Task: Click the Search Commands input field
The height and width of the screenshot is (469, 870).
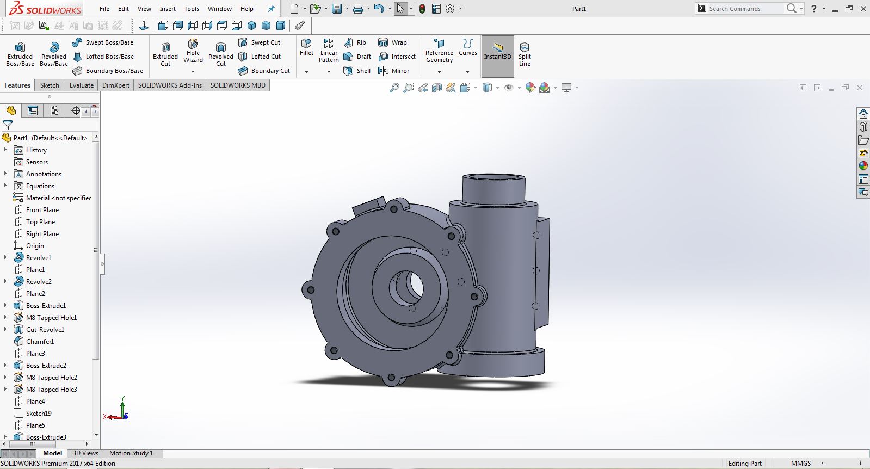Action: tap(745, 9)
